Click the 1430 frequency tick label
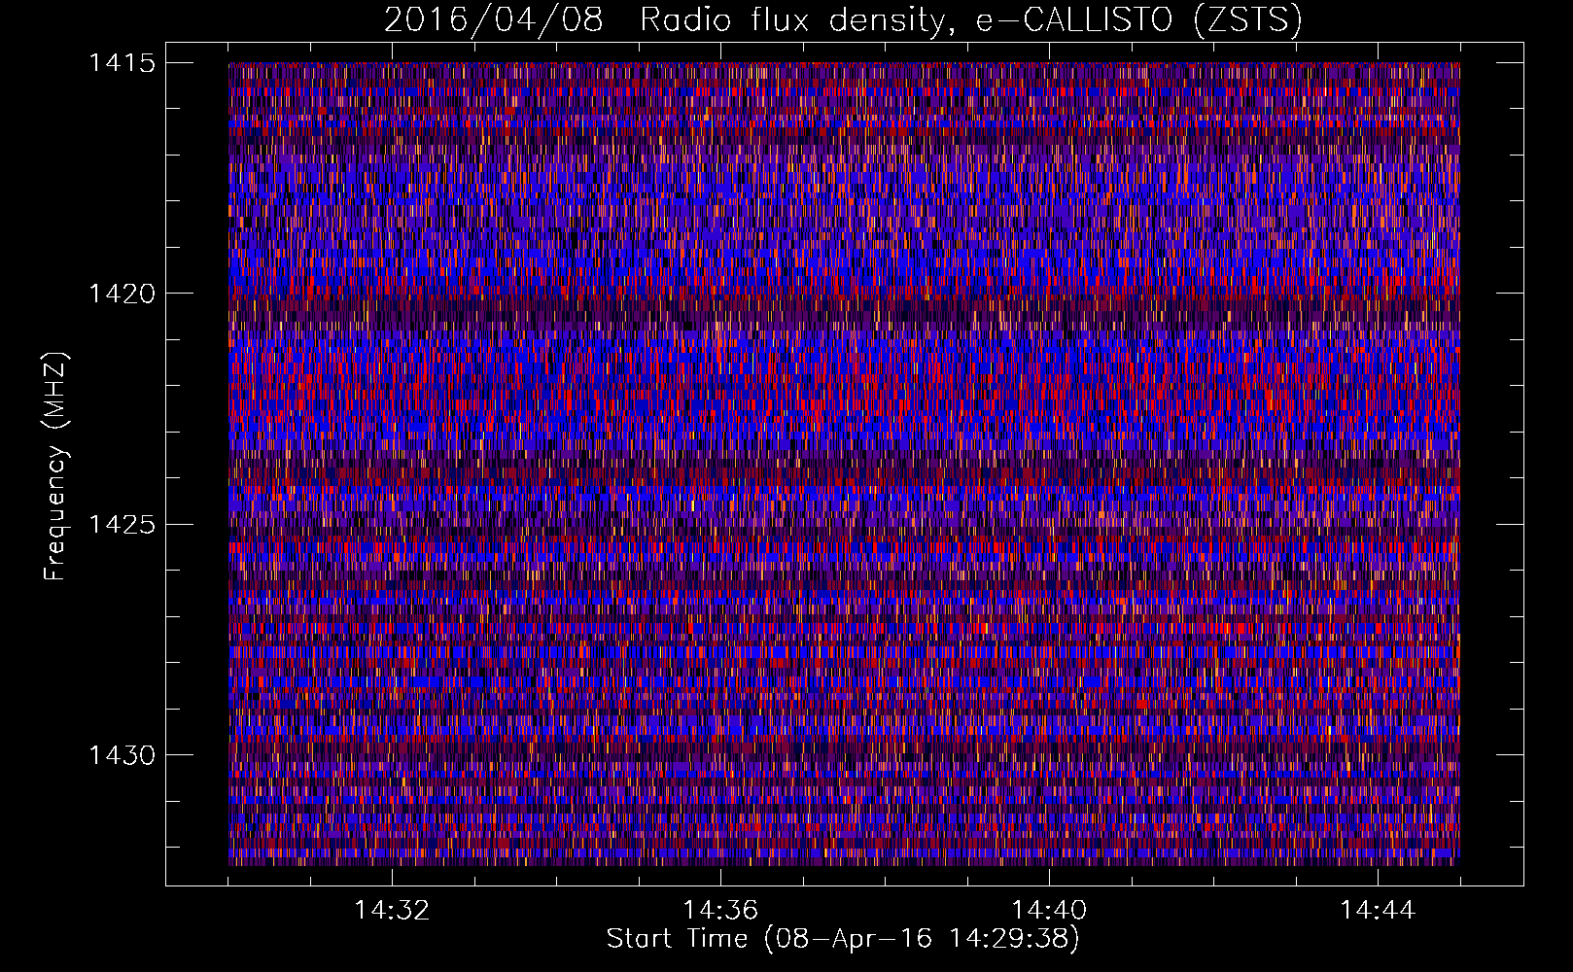 point(122,755)
